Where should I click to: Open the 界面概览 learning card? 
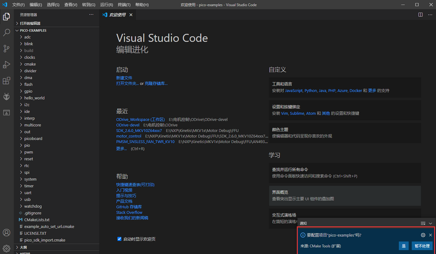pos(345,196)
